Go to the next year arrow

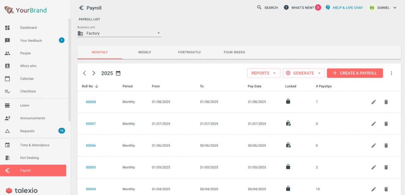[94, 73]
